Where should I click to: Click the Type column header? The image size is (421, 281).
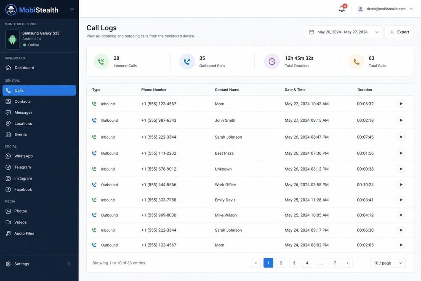(96, 90)
